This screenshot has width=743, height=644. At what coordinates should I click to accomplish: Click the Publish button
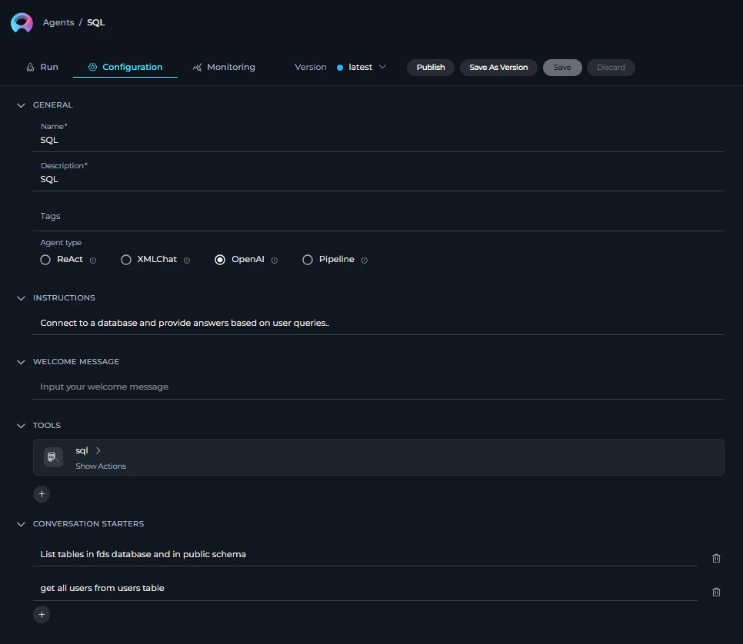coord(431,67)
